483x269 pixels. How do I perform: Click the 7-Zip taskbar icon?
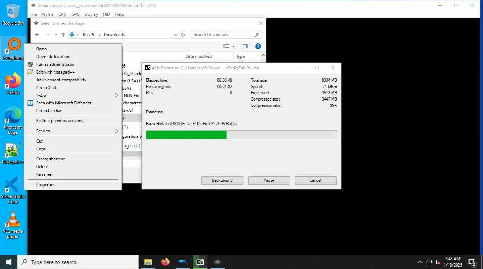(200, 262)
